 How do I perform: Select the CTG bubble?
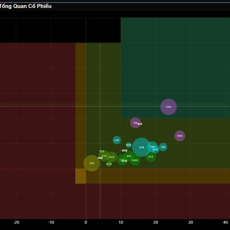pyautogui.click(x=122, y=159)
